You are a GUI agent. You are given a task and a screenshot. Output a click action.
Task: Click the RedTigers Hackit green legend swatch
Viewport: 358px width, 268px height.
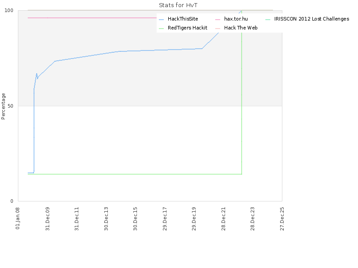pyautogui.click(x=161, y=29)
